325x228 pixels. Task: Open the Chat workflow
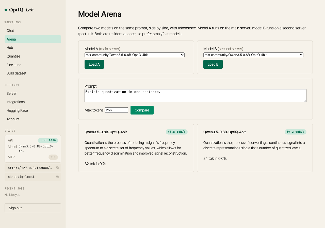(x=33, y=31)
